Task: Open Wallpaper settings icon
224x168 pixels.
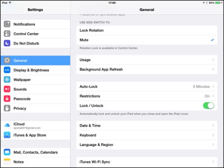Action: [7, 80]
